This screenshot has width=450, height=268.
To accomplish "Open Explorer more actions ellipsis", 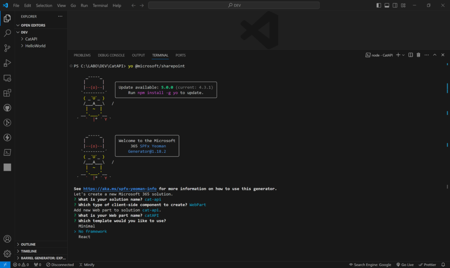I will (60, 16).
